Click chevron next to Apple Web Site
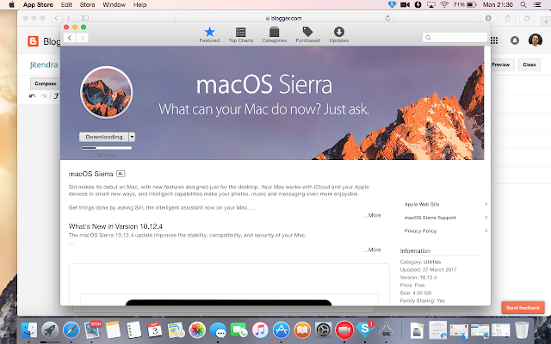Screen dimensions: 551x344 pyautogui.click(x=486, y=205)
